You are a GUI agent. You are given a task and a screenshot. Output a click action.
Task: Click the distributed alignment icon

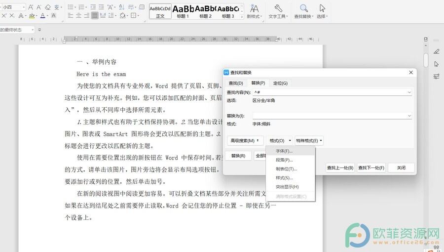click(103, 16)
